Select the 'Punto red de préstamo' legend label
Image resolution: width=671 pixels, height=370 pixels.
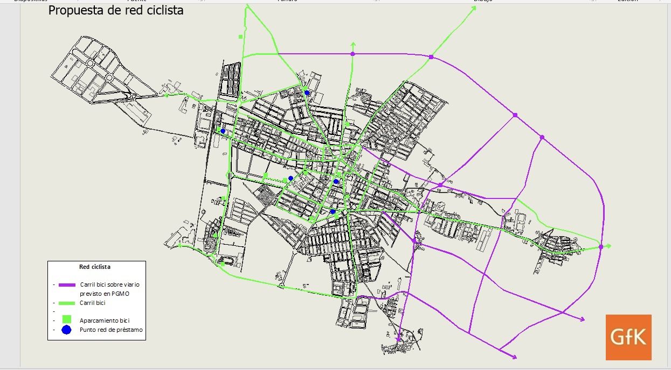(111, 330)
